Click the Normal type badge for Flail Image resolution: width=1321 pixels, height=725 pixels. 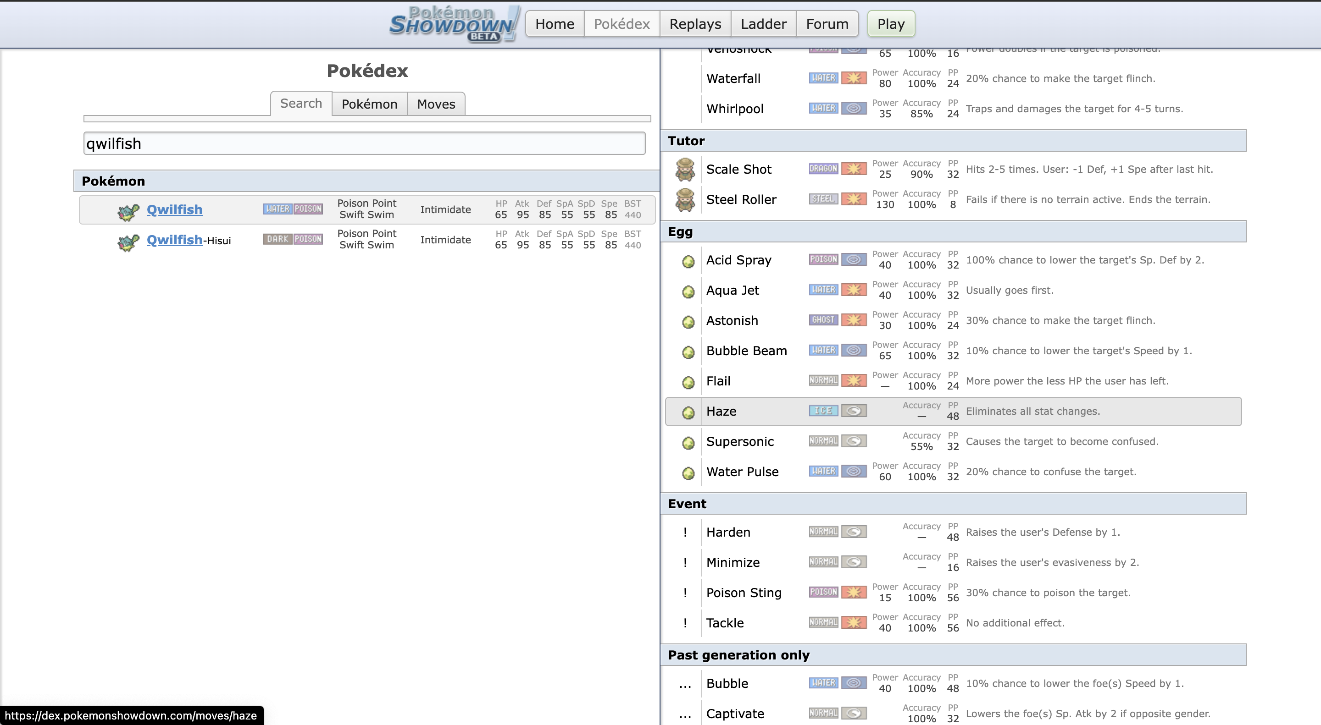coord(824,380)
